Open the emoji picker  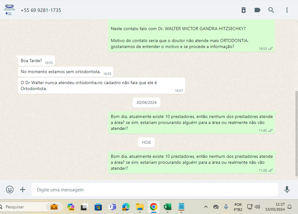(10, 189)
